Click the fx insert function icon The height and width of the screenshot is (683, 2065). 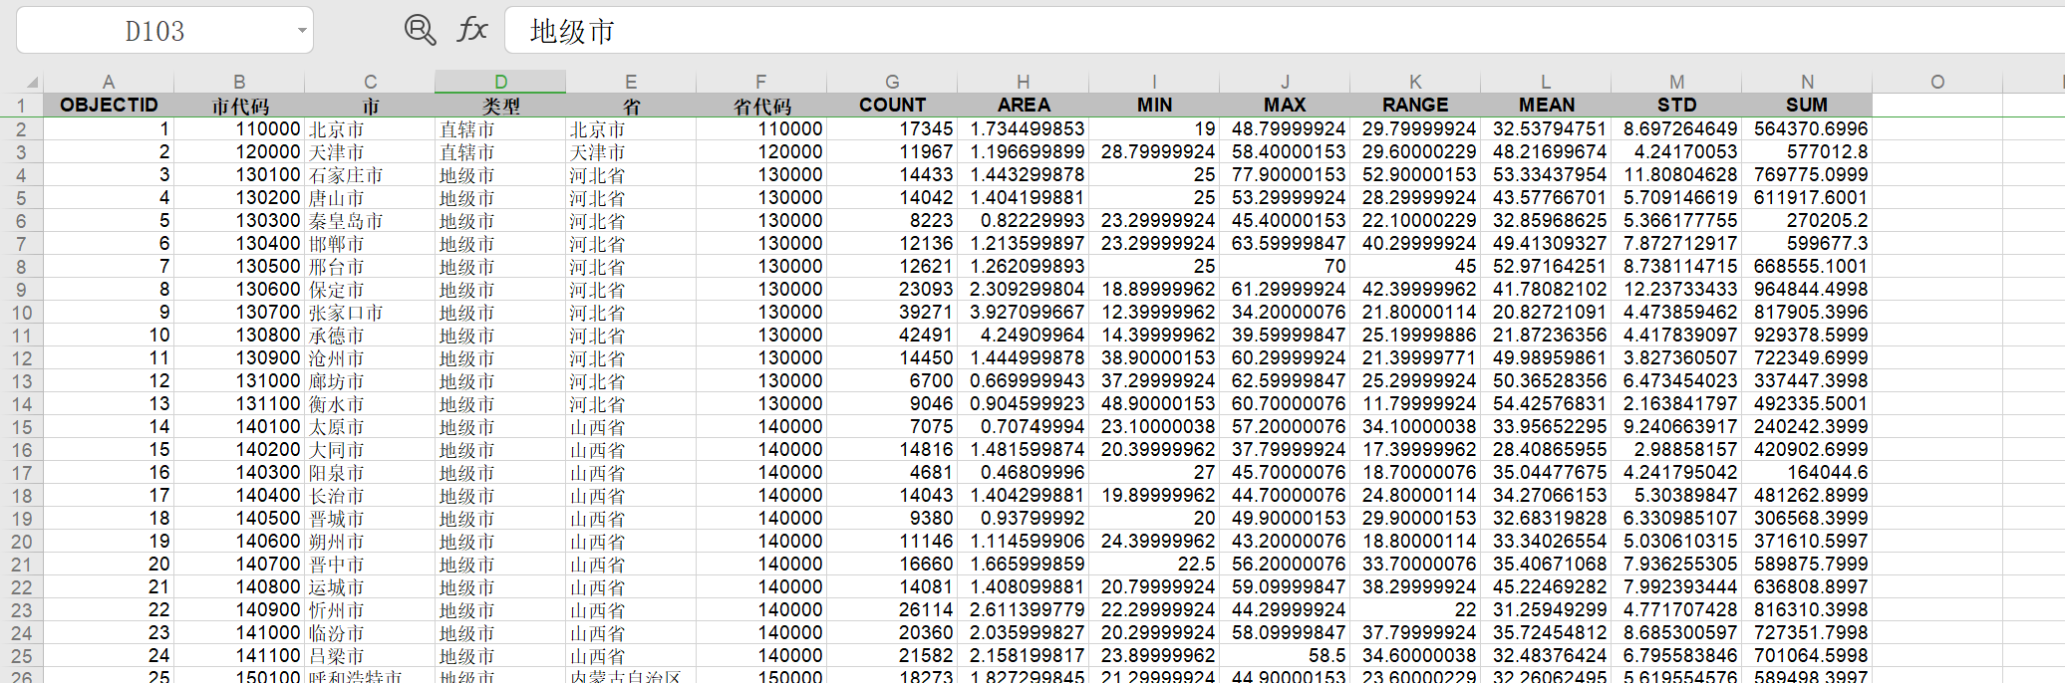472,30
